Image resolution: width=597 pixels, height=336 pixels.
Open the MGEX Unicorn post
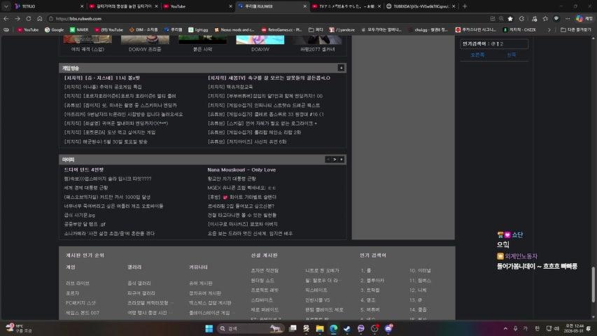coord(241,188)
